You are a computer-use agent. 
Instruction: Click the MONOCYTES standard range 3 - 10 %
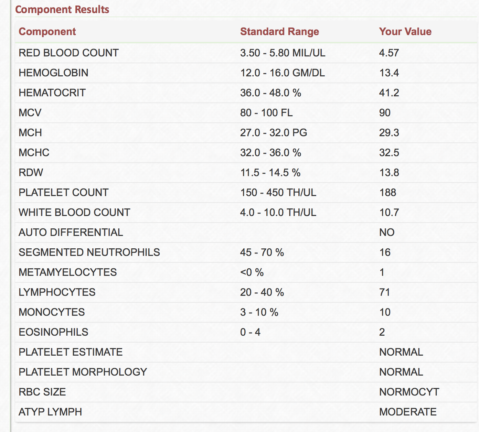point(259,312)
